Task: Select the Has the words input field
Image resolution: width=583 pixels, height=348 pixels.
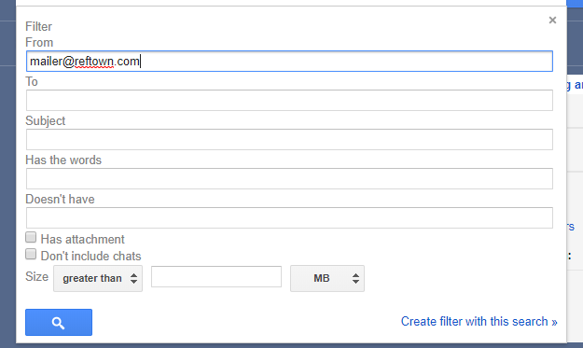Action: 289,179
